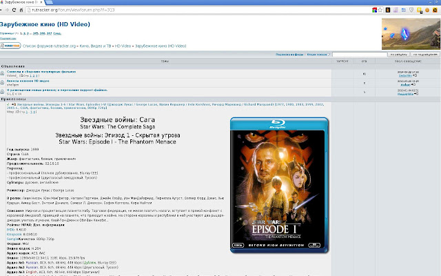Click the page icon in the address bar

(29, 10)
